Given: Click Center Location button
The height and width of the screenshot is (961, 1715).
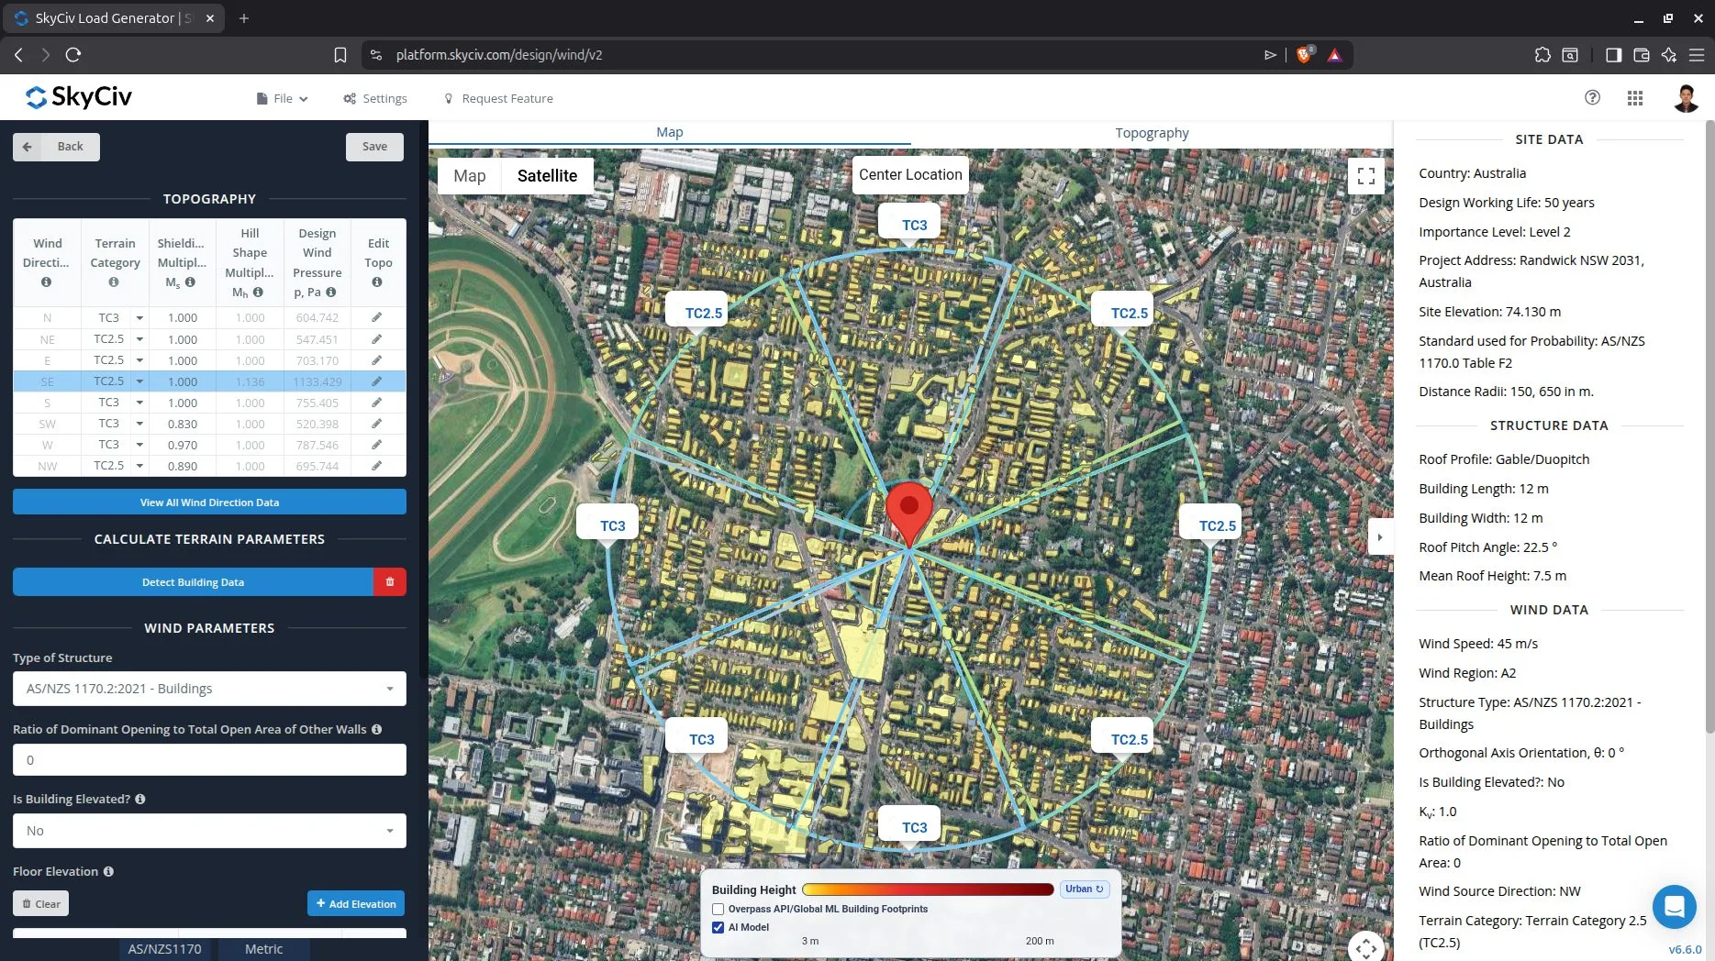Looking at the screenshot, I should coord(910,175).
